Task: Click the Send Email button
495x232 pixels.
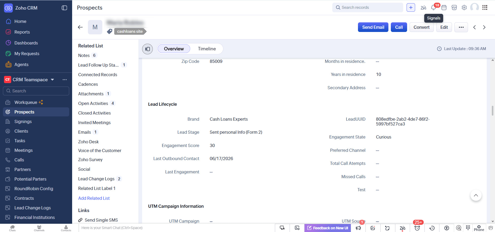Action: tap(373, 27)
